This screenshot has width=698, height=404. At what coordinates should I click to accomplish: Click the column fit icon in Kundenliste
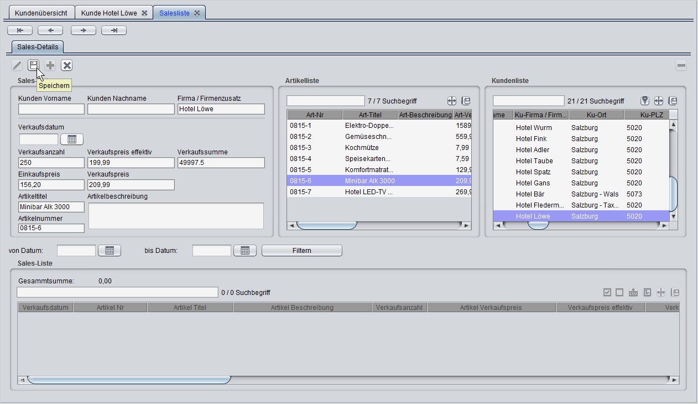(659, 101)
